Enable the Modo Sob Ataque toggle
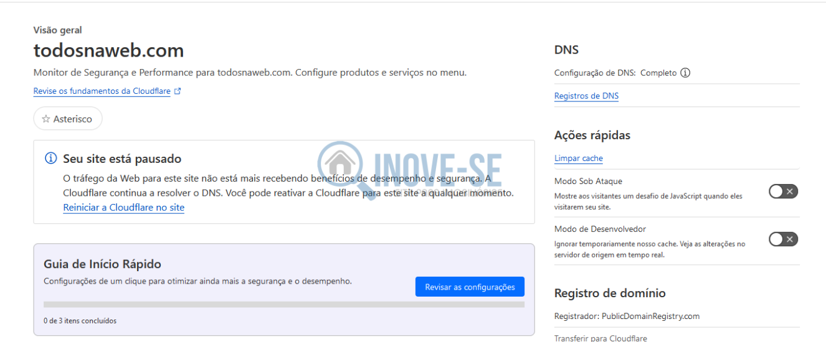This screenshot has width=826, height=342. coord(783,192)
